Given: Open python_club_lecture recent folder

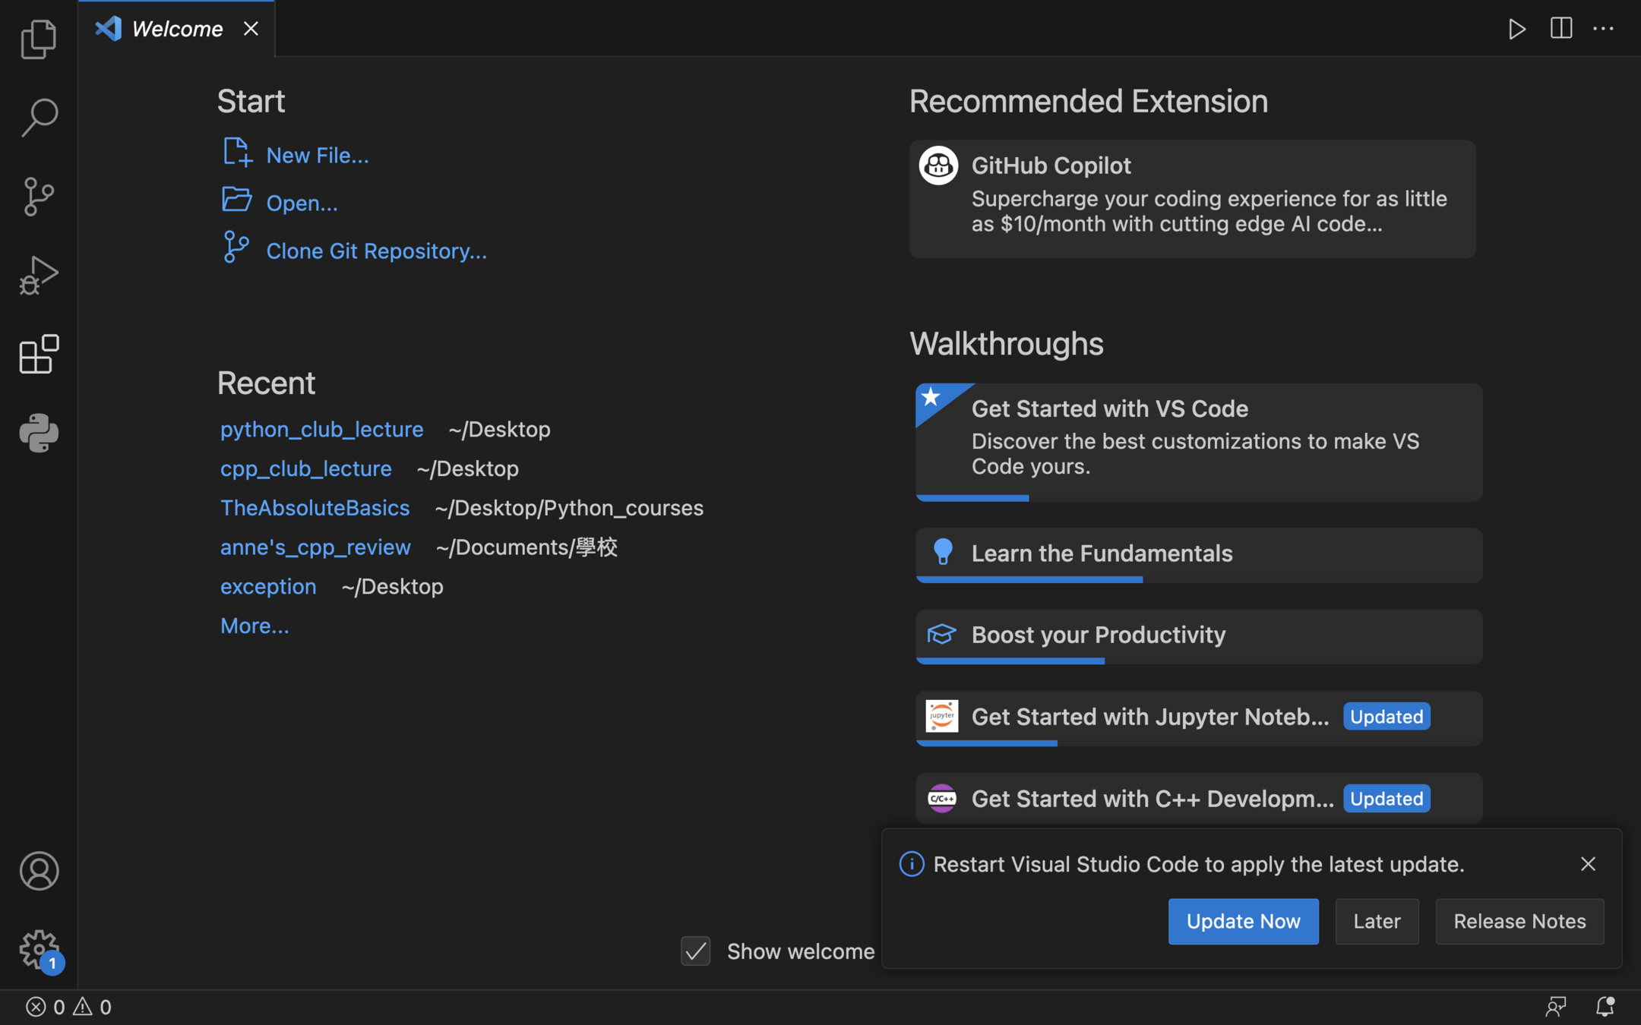Looking at the screenshot, I should (321, 429).
